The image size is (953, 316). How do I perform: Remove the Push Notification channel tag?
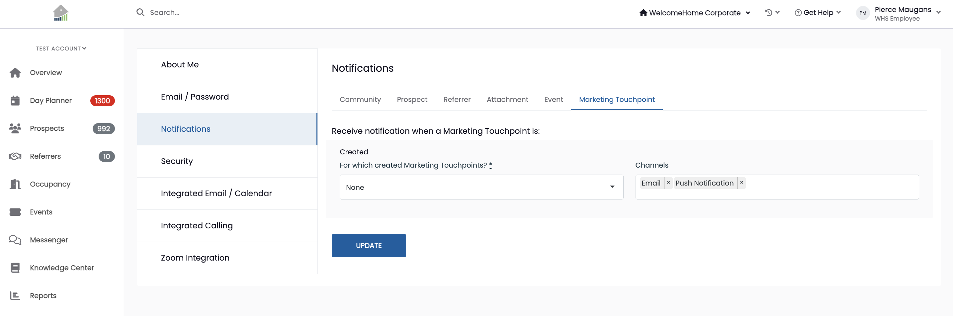click(741, 183)
